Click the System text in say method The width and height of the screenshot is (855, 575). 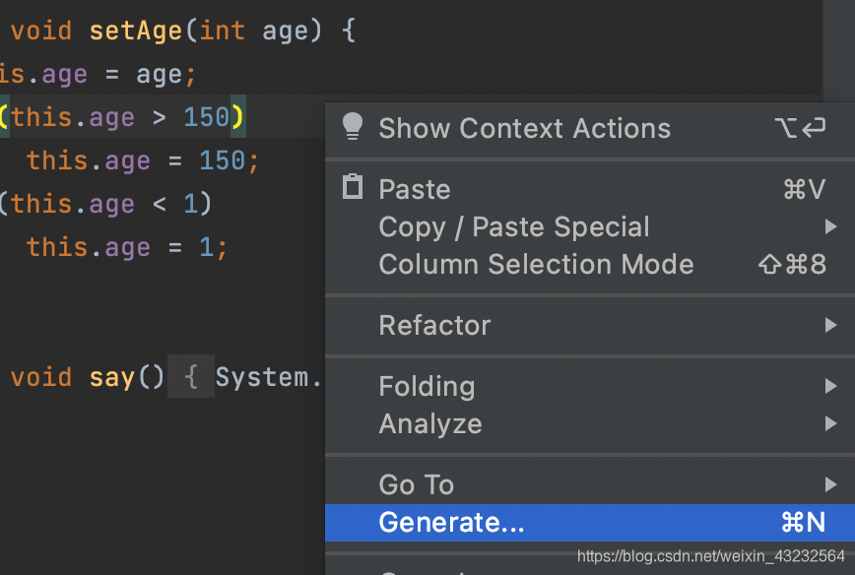pyautogui.click(x=263, y=377)
